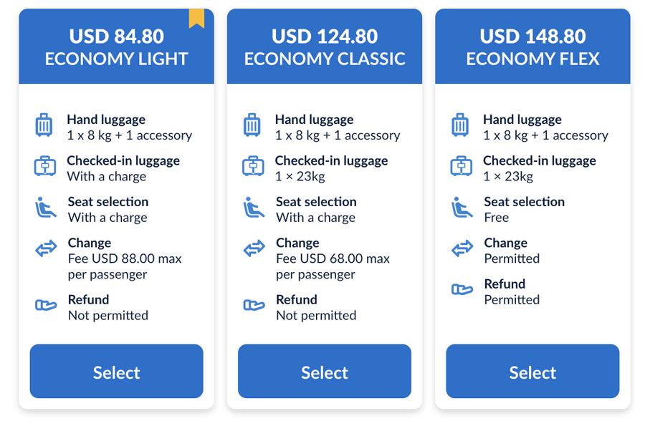Click the yellow bookmark ribbon on Economy Light
Image resolution: width=645 pixels, height=421 pixels.
tap(196, 19)
